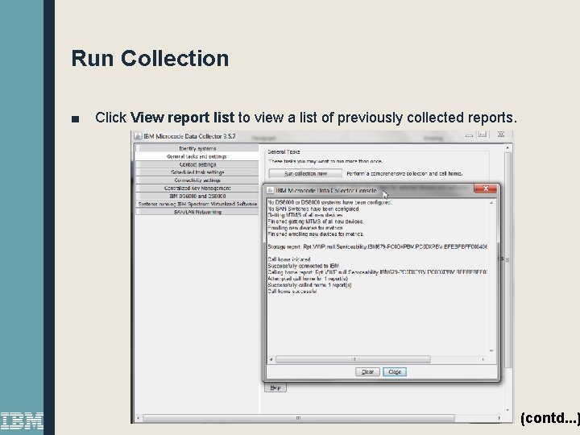Click console horizontal scrollbar thumb
This screenshot has height=435, width=580.
click(354, 359)
